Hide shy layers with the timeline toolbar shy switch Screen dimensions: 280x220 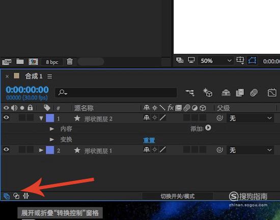(x=226, y=92)
